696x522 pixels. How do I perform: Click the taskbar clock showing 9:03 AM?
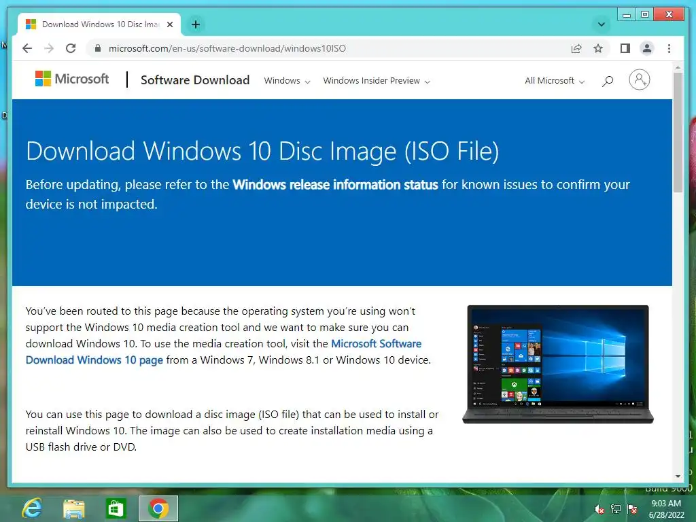tap(666, 509)
